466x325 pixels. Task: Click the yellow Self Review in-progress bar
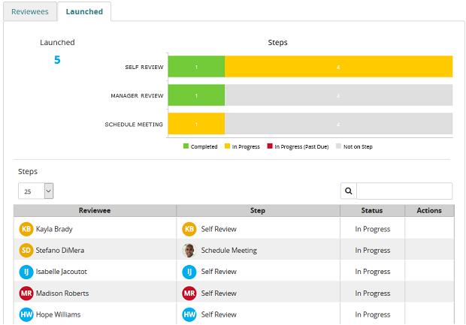(x=338, y=67)
